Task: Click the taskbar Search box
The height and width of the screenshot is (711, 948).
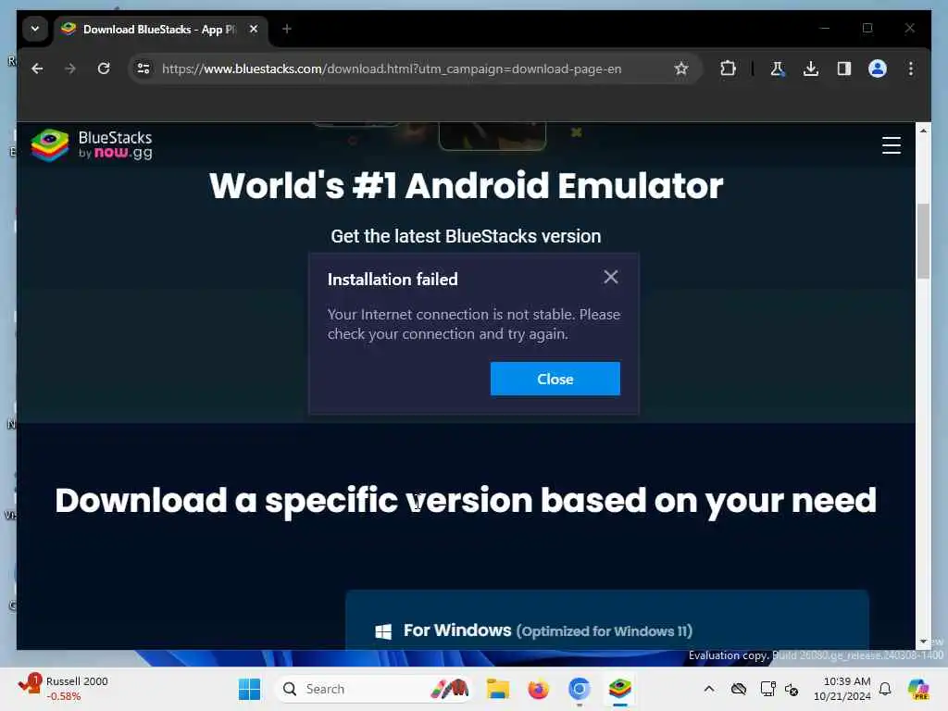Action: [373, 689]
